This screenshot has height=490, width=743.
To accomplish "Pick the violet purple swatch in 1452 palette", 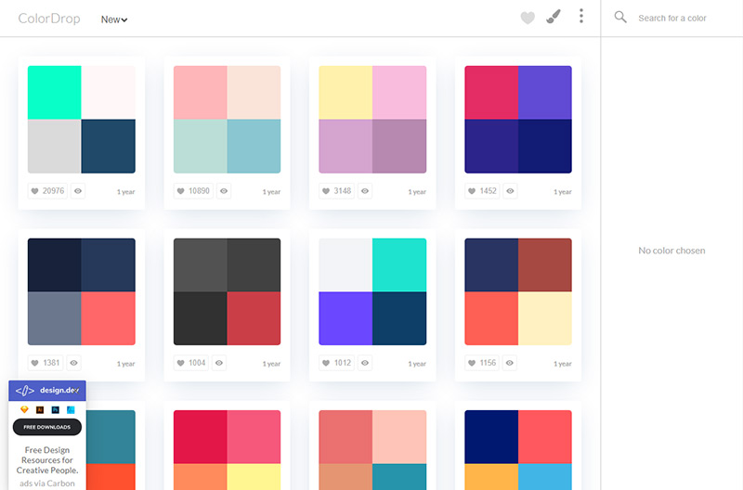I will click(x=545, y=92).
